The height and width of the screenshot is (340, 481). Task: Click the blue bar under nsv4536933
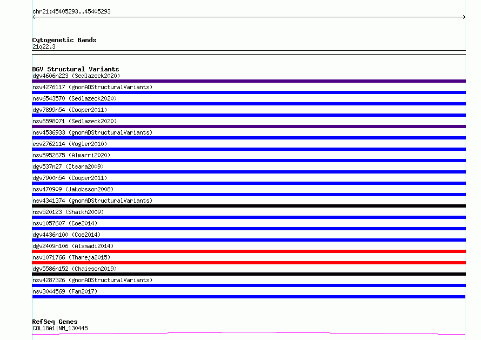coord(249,138)
